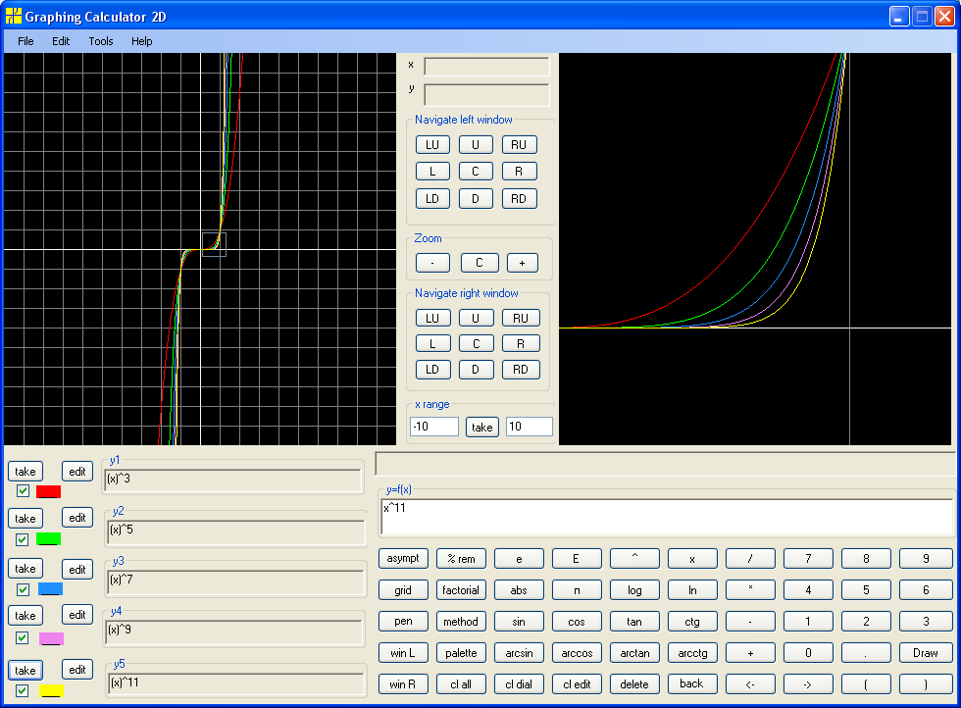961x708 pixels.
Task: Move right window left with L
Action: point(432,344)
